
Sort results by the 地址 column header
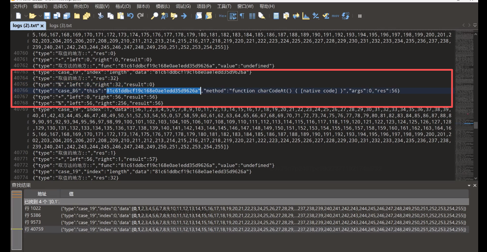[x=42, y=194]
